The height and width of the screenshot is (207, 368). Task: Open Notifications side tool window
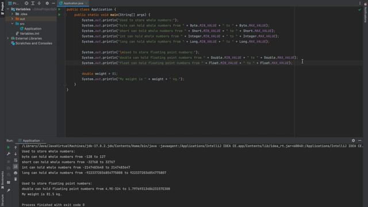point(366,13)
